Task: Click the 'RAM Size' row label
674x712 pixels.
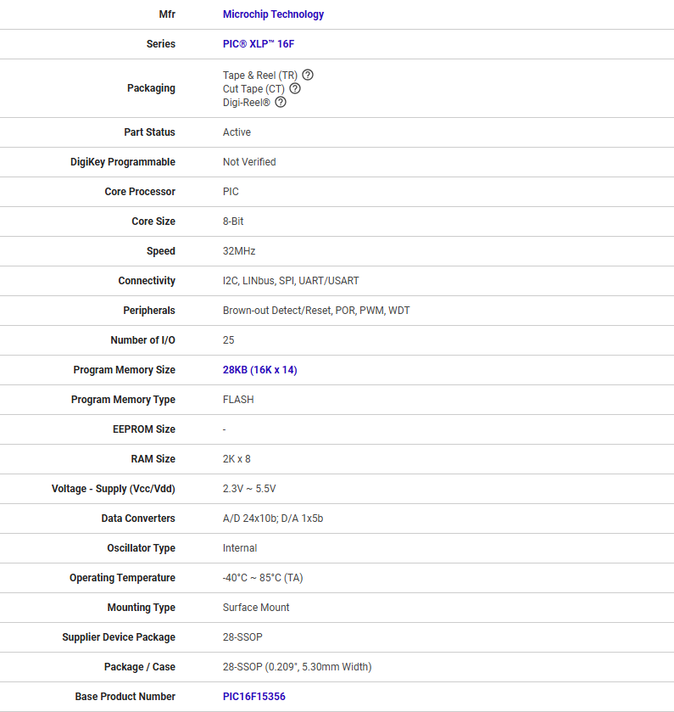Action: click(x=153, y=458)
